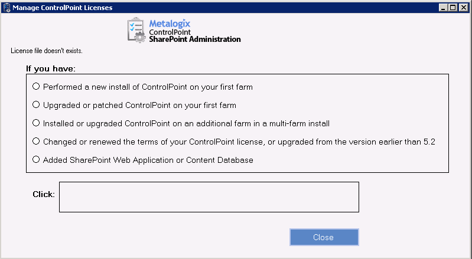Click 'Manage ControlPoint Licenses' title text

pyautogui.click(x=62, y=8)
